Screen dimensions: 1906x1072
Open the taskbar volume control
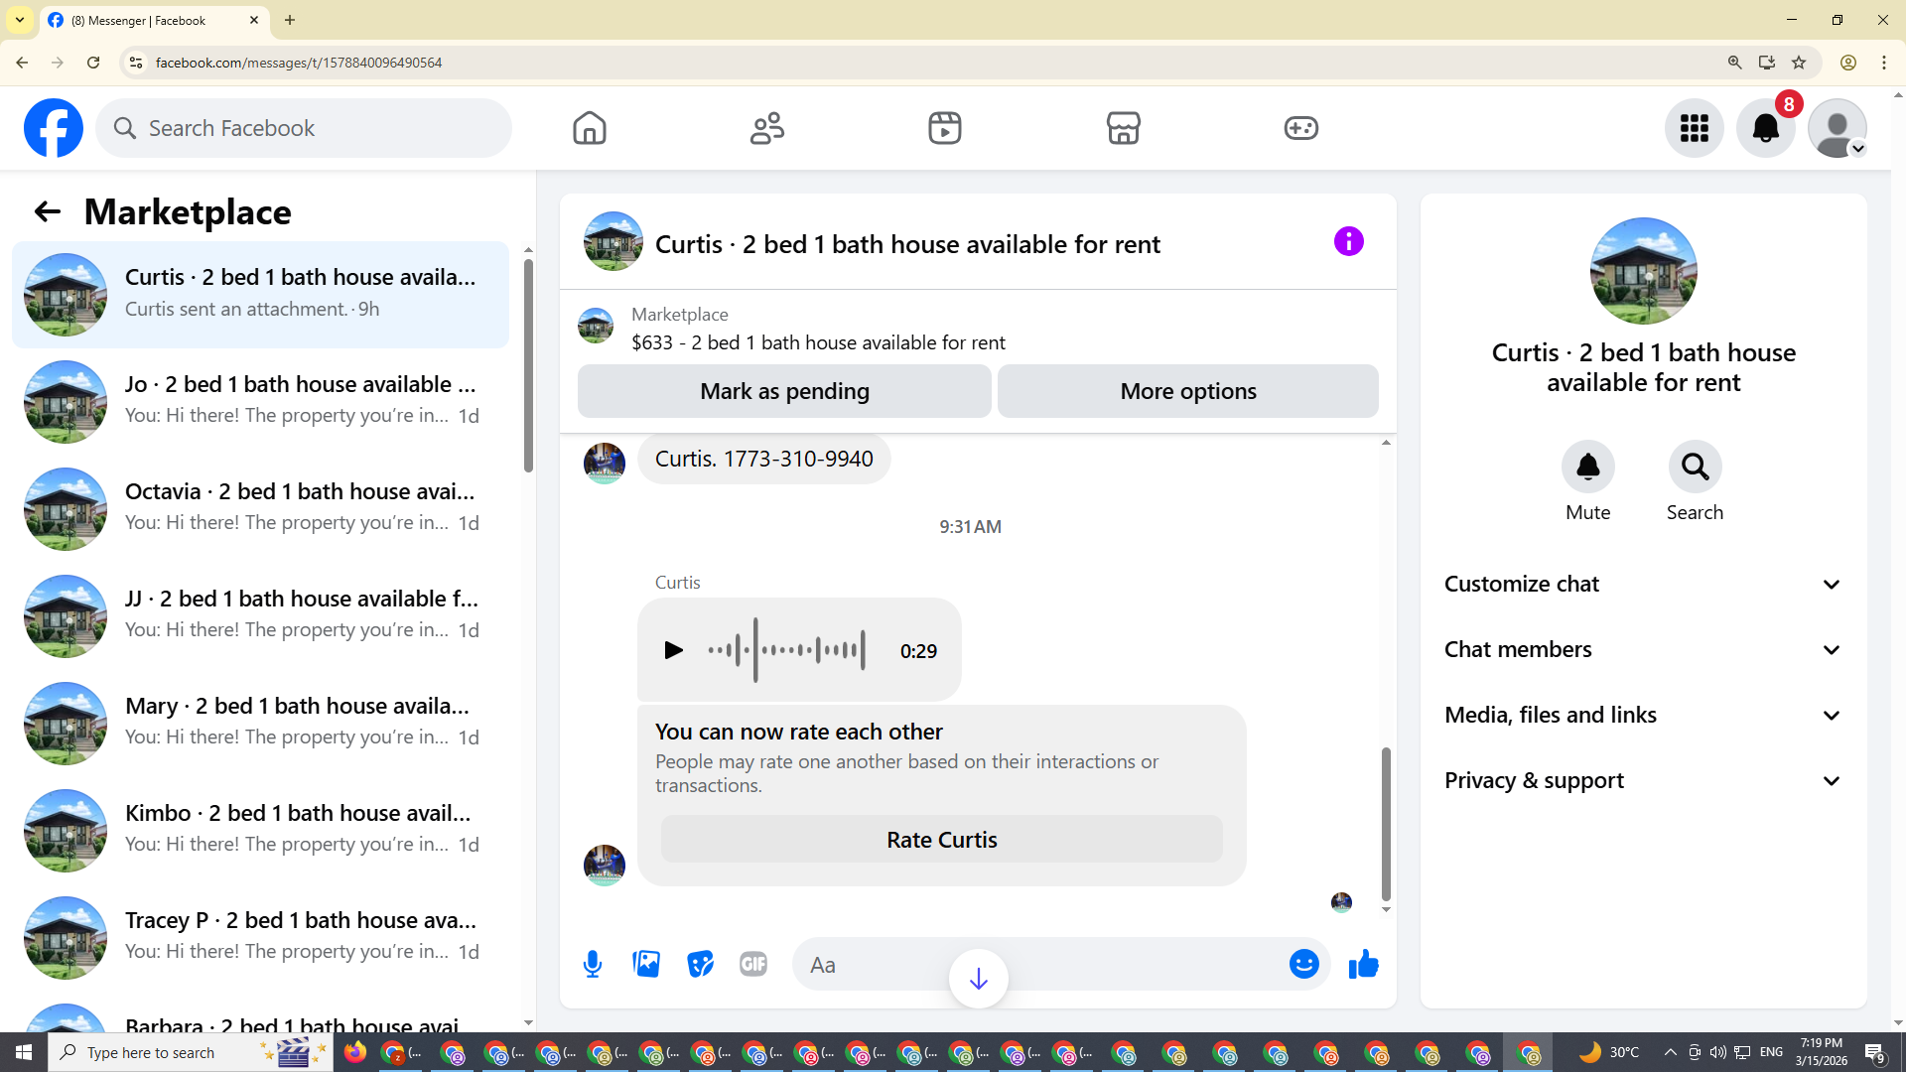coord(1718,1052)
